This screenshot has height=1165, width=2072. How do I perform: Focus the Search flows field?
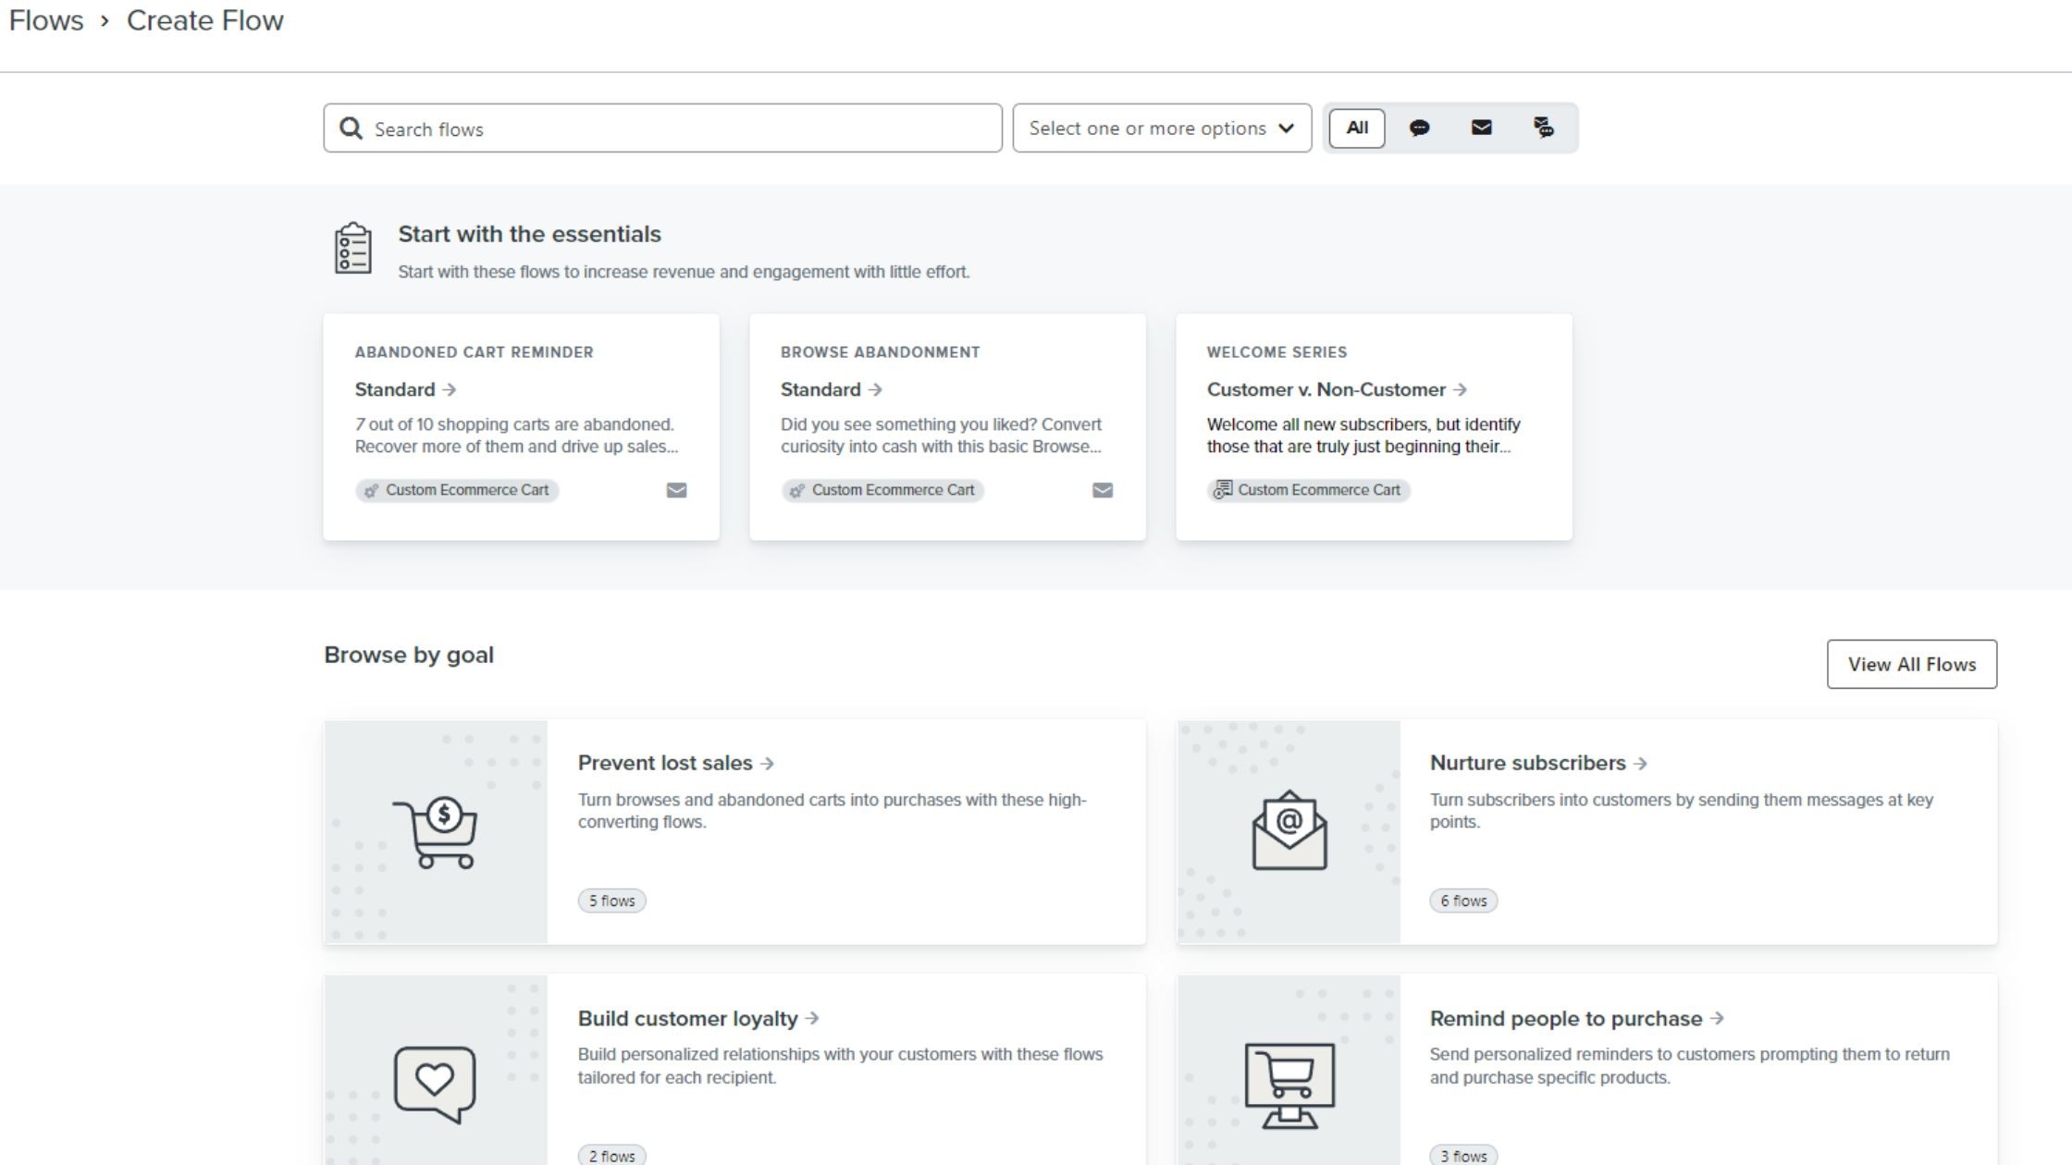point(662,129)
